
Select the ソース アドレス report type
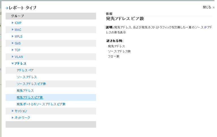click(x=27, y=77)
